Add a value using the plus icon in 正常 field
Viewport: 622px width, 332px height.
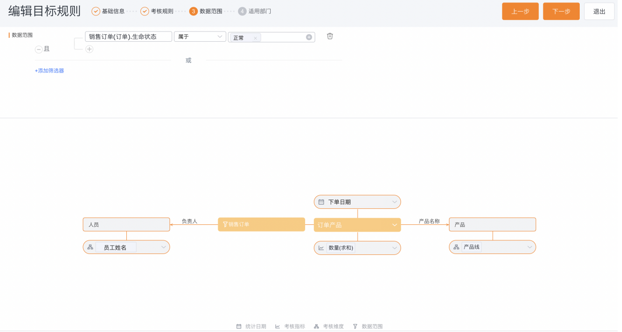pyautogui.click(x=309, y=37)
